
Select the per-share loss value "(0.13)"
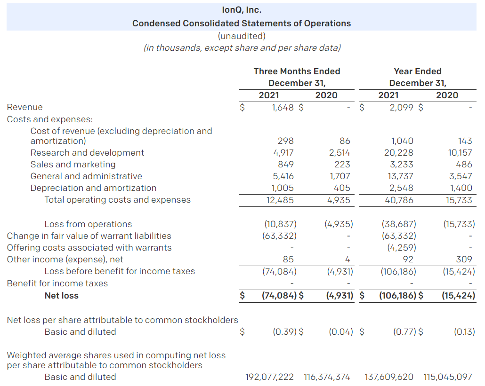click(465, 331)
